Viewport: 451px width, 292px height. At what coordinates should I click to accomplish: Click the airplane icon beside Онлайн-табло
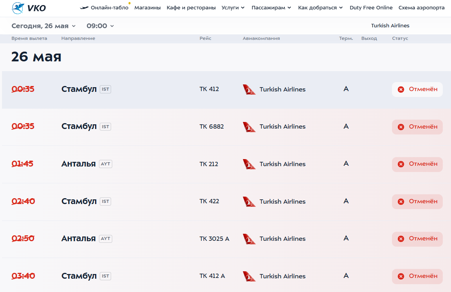tap(84, 8)
